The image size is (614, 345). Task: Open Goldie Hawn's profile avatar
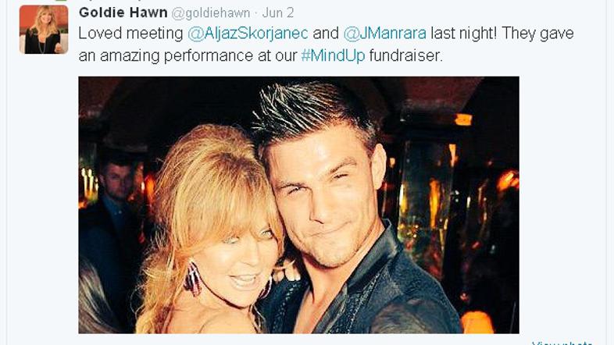tap(44, 30)
